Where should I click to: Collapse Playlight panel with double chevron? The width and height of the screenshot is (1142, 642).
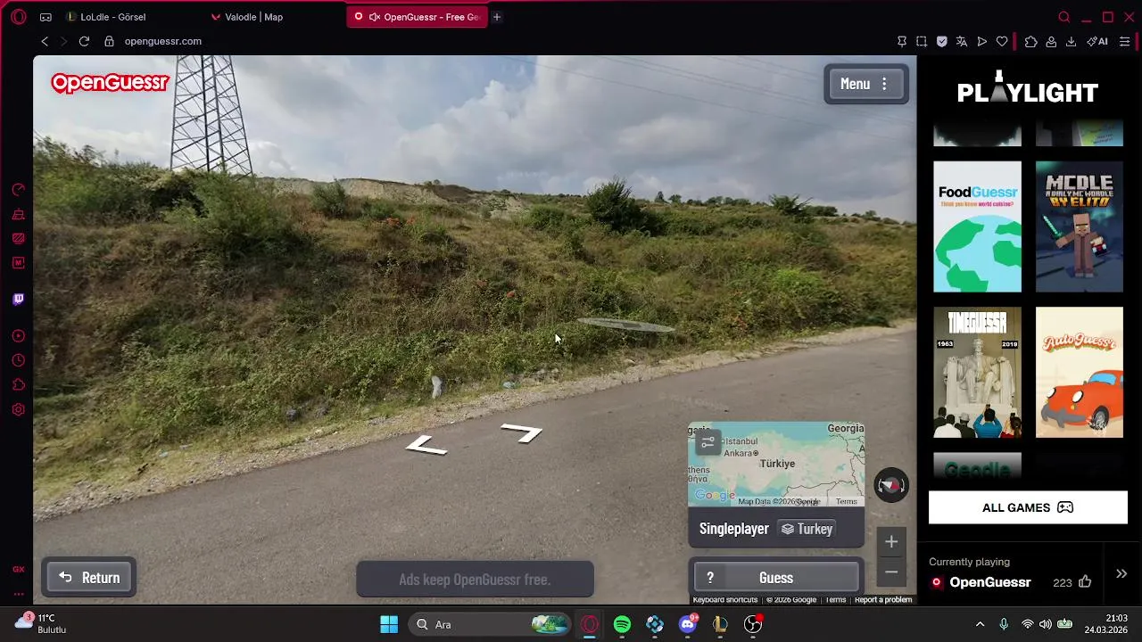tap(1121, 573)
